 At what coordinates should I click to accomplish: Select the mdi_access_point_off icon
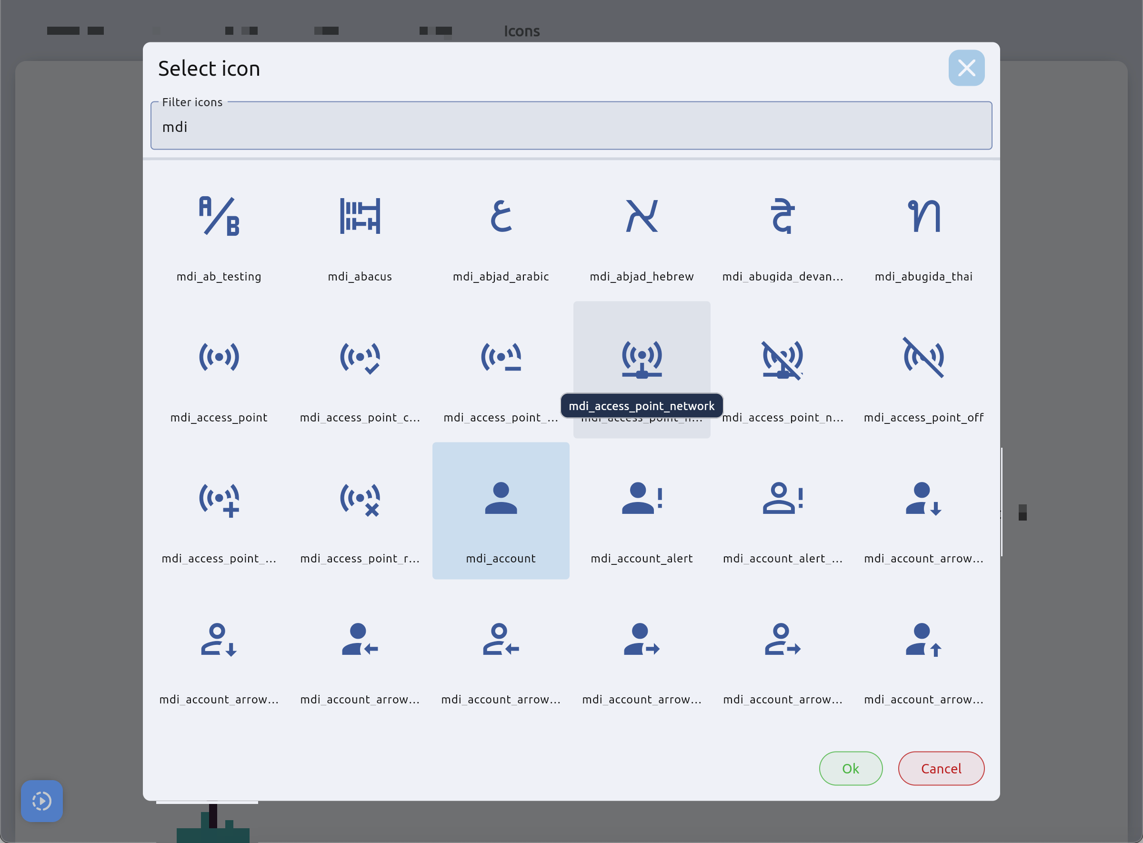tap(923, 370)
